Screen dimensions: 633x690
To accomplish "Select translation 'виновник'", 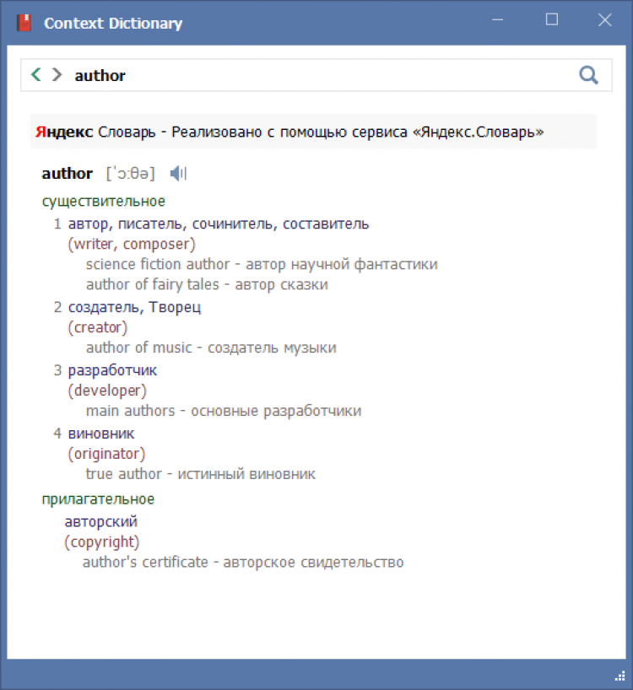I will tap(100, 434).
